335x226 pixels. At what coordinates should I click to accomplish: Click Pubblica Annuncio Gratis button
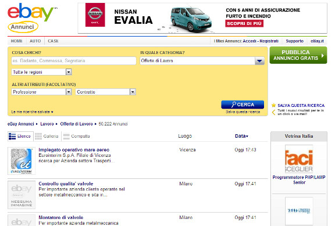(x=298, y=55)
